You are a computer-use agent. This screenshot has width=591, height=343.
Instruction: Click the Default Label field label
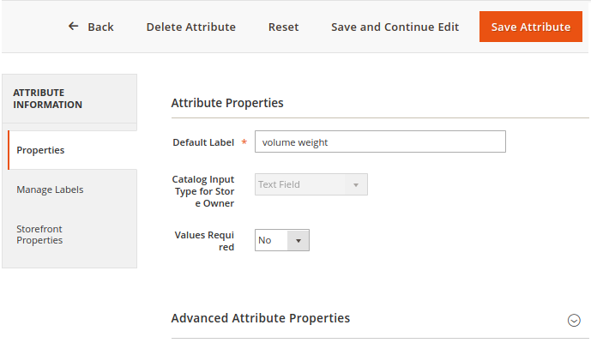click(203, 142)
